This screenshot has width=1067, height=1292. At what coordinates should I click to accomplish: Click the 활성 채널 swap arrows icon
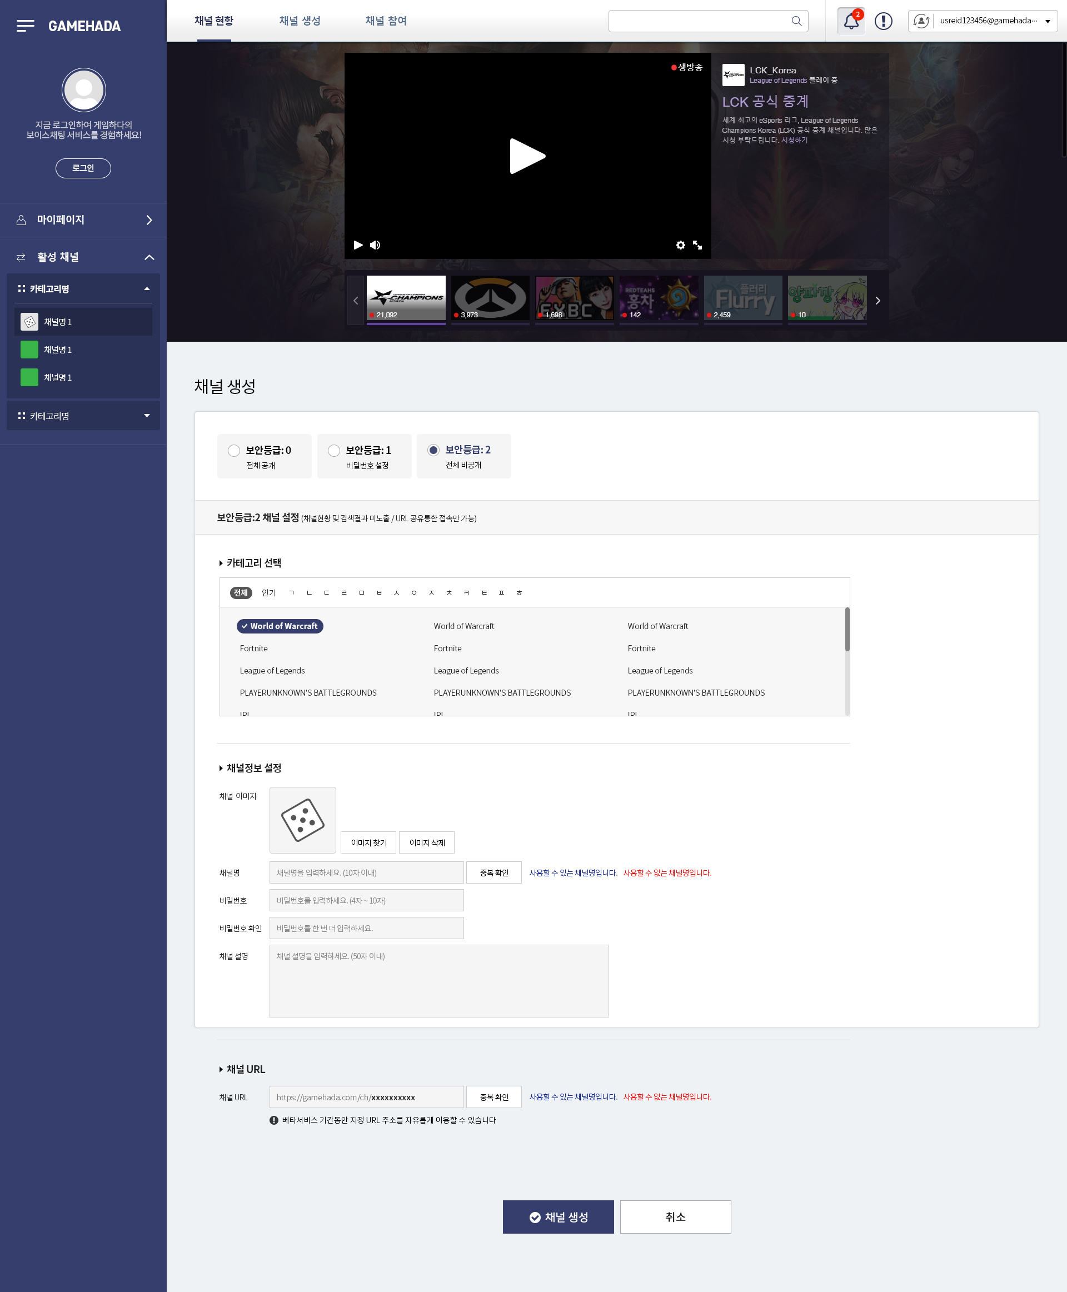tap(21, 257)
